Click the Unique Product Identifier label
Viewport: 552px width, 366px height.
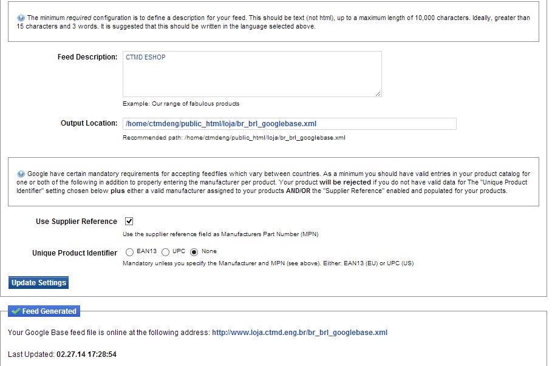pos(75,253)
